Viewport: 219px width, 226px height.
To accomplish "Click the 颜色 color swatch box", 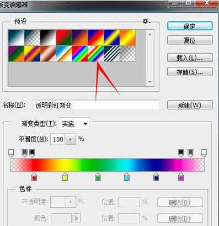I will pos(61,218).
